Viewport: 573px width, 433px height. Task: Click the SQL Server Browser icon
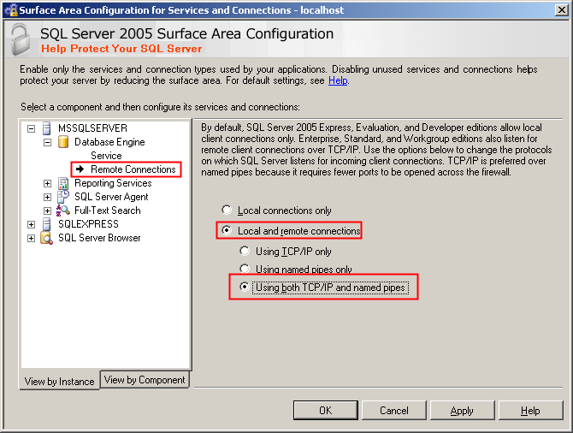click(46, 238)
